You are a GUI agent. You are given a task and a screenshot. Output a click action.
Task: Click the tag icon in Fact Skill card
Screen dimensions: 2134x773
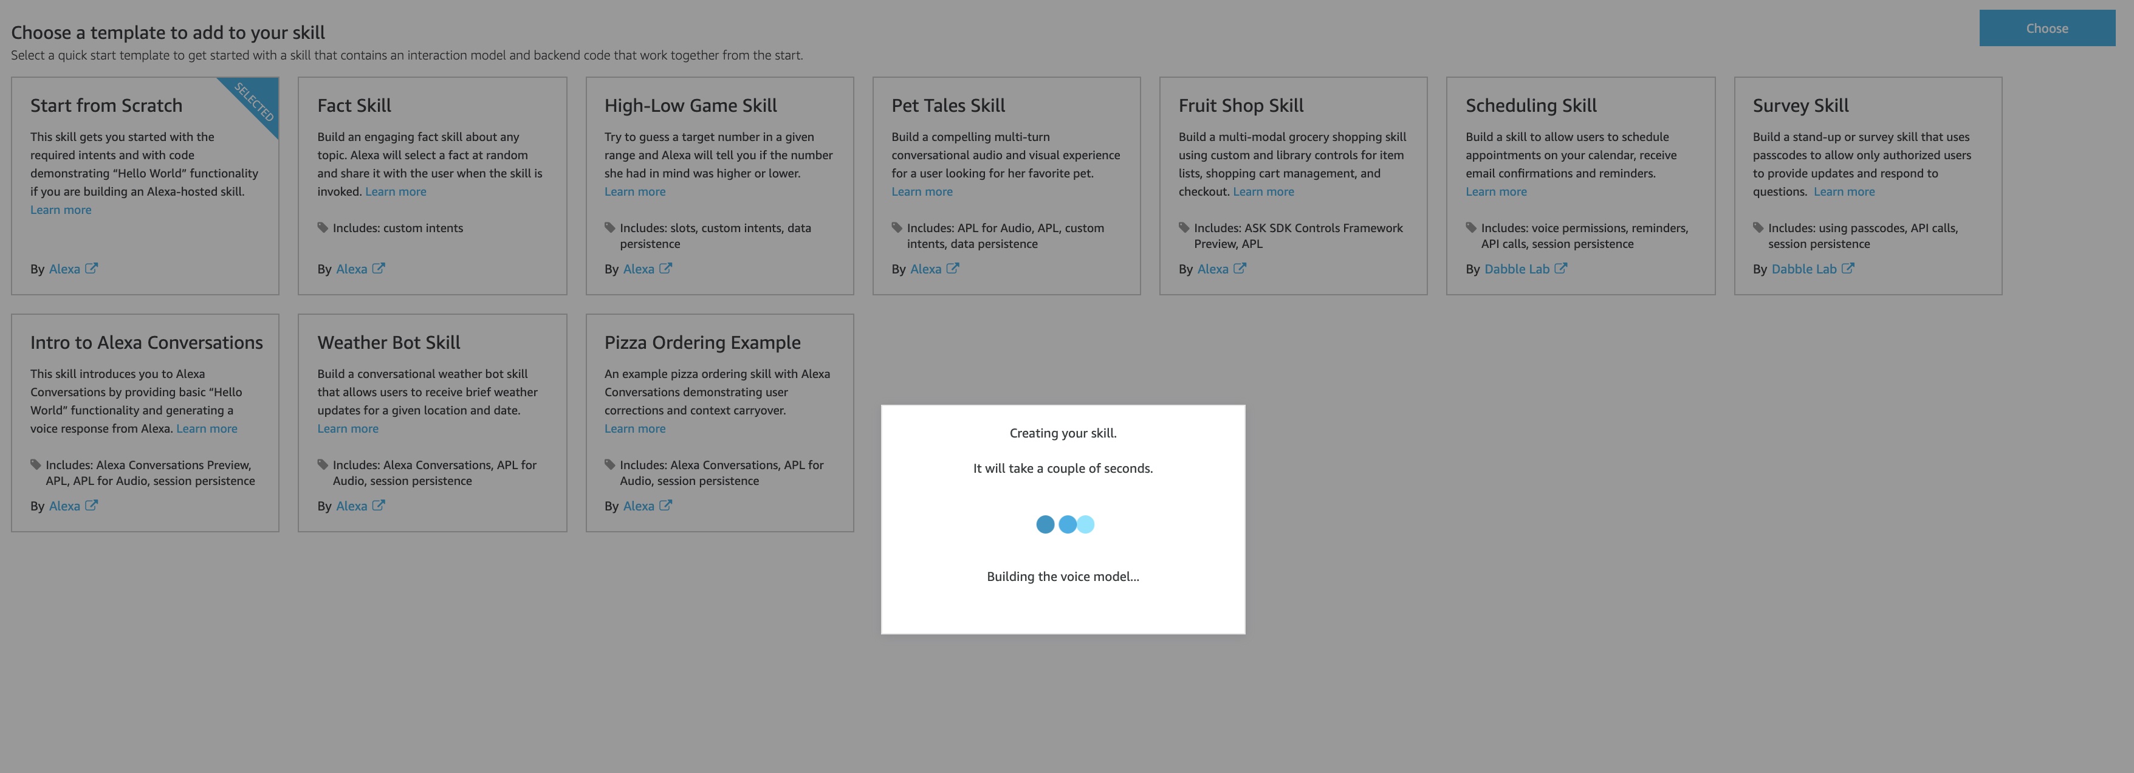coord(323,228)
